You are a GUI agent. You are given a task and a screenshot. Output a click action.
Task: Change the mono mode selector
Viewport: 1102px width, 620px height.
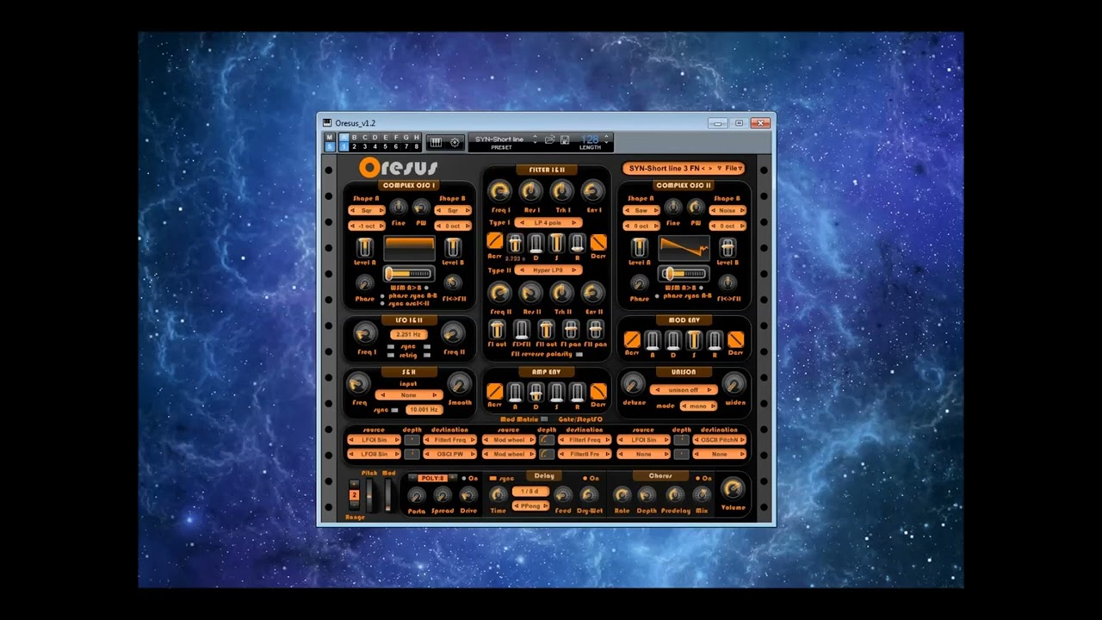click(x=698, y=406)
